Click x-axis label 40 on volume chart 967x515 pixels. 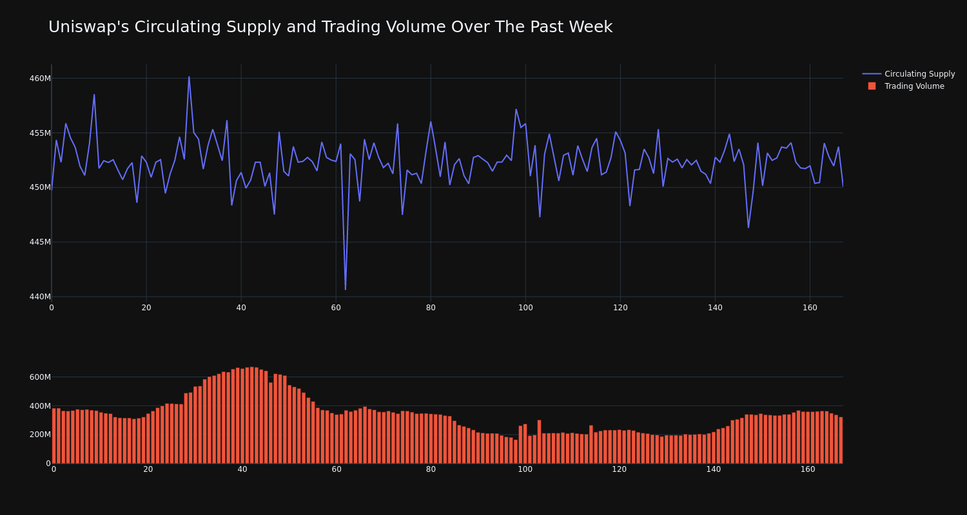[x=242, y=469]
